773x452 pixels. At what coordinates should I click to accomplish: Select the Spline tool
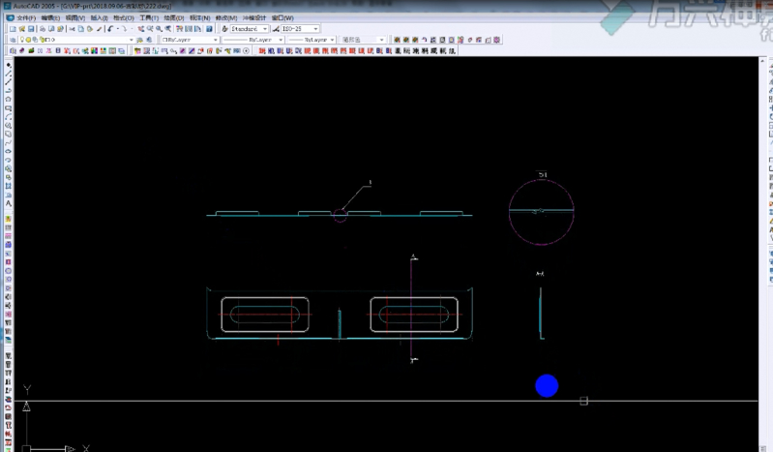[x=9, y=142]
